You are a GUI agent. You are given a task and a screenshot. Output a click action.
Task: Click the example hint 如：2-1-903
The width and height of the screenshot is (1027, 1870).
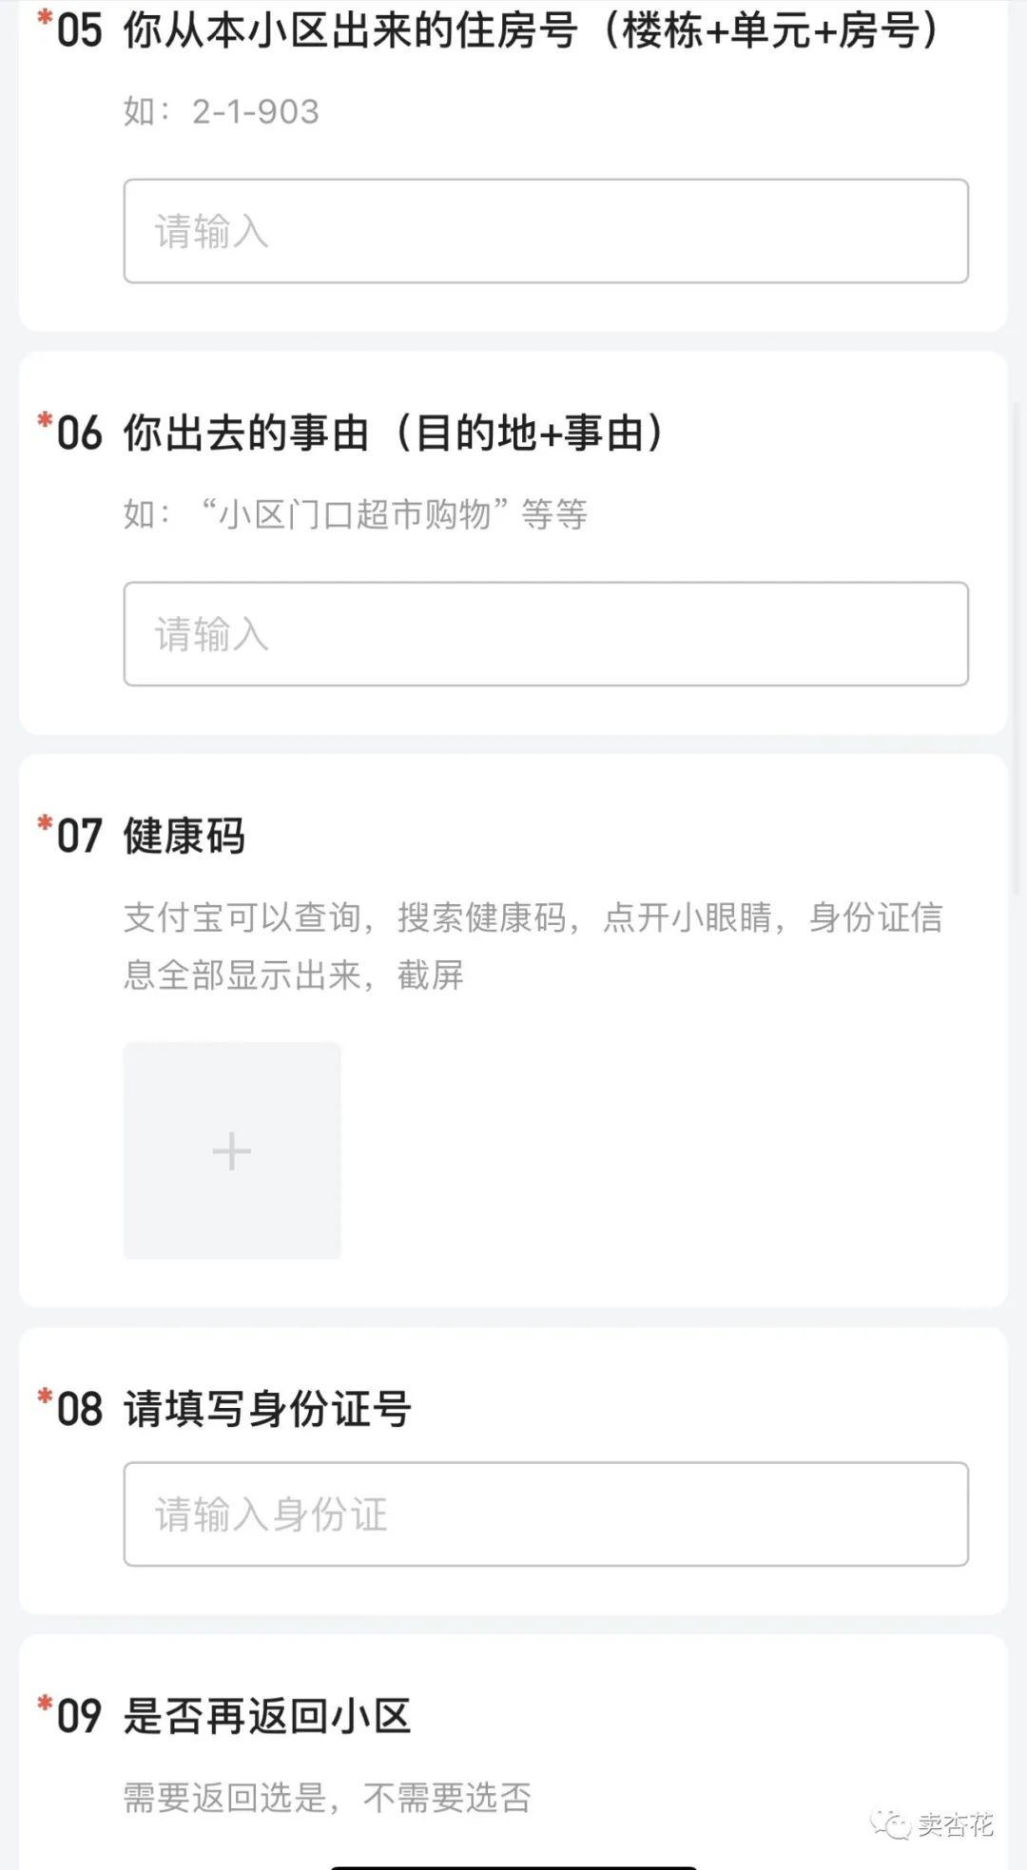coord(222,112)
